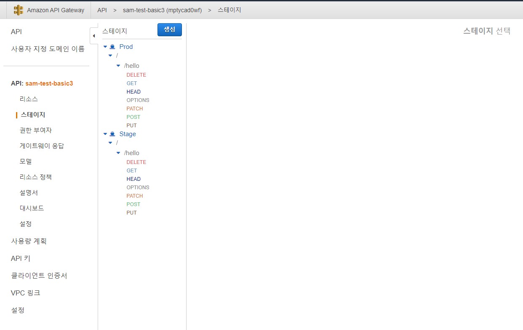Collapse the Prod stage tree
The image size is (523, 330).
[105, 47]
